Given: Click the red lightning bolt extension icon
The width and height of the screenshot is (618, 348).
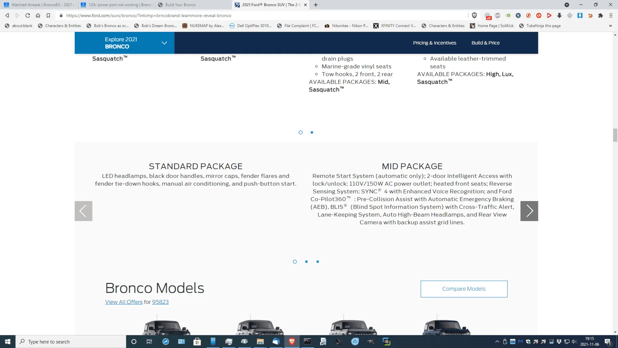Looking at the screenshot, I should [x=529, y=15].
